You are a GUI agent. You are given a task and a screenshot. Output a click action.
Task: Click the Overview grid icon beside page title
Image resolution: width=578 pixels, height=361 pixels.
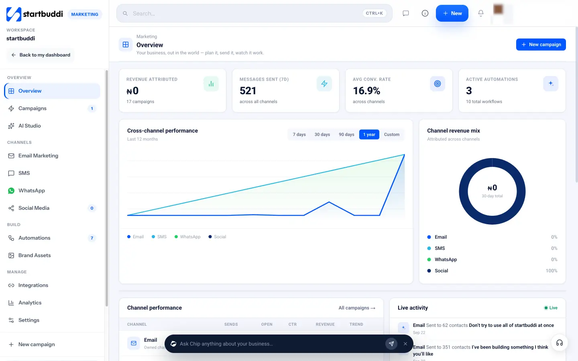coord(126,45)
